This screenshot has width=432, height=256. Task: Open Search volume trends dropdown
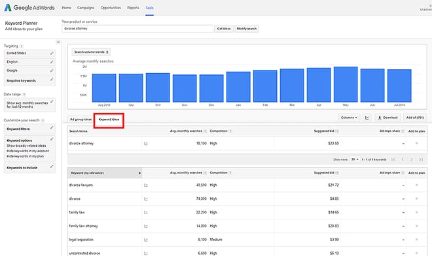(91, 52)
